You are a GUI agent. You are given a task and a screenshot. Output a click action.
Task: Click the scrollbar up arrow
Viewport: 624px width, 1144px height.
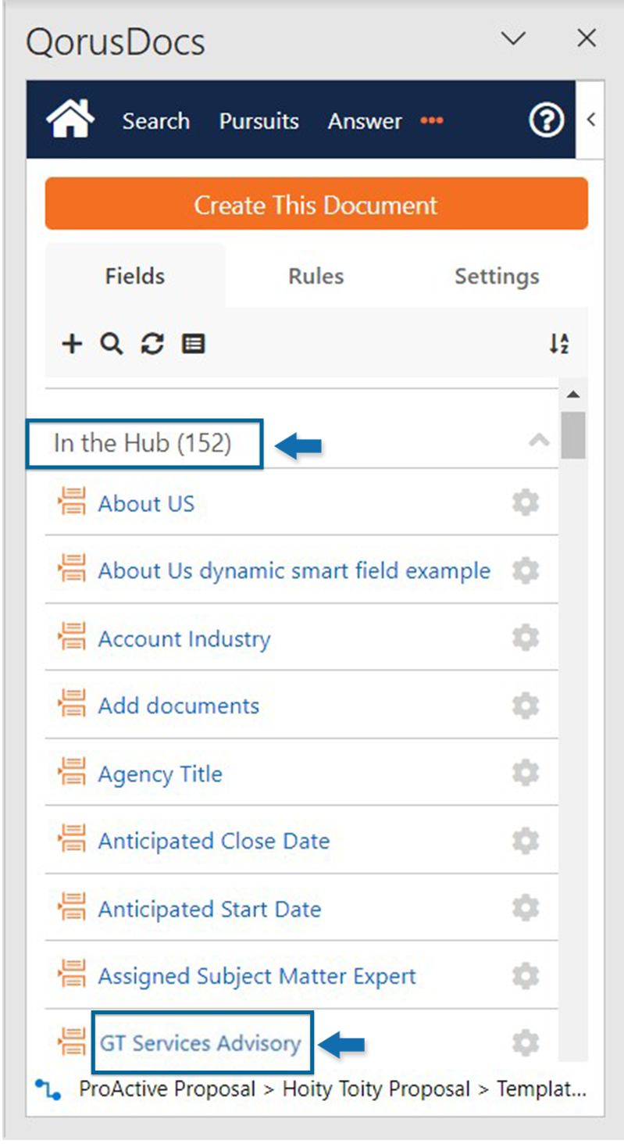[573, 394]
